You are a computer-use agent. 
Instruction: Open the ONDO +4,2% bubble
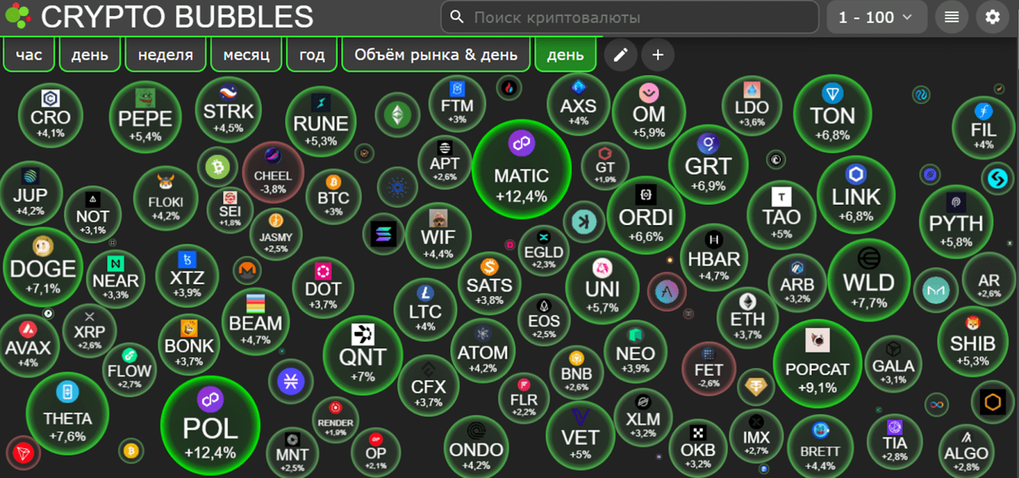(476, 447)
